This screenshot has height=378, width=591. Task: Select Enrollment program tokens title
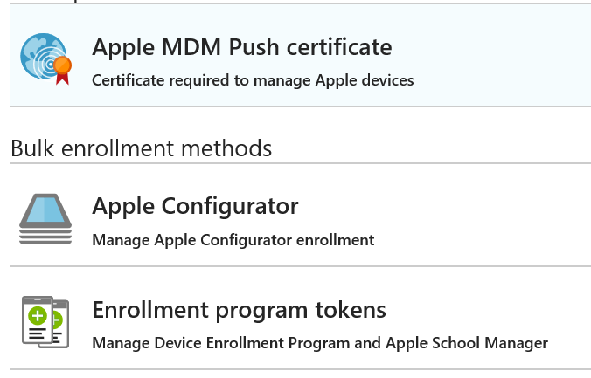[239, 310]
